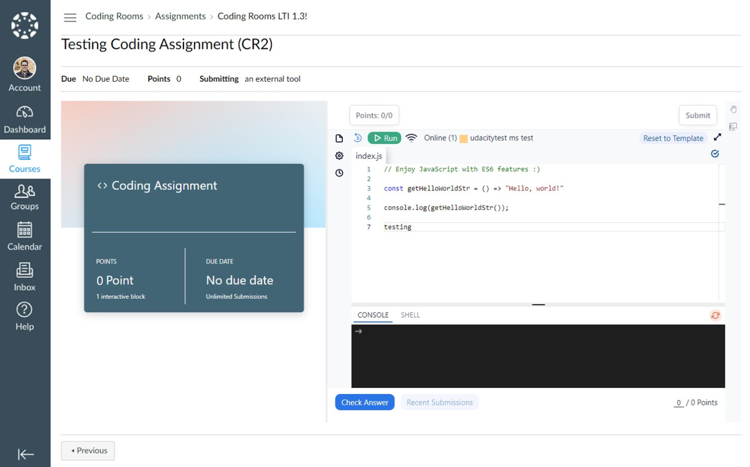The image size is (750, 467).
Task: Click the Reset to Template link
Action: [673, 138]
